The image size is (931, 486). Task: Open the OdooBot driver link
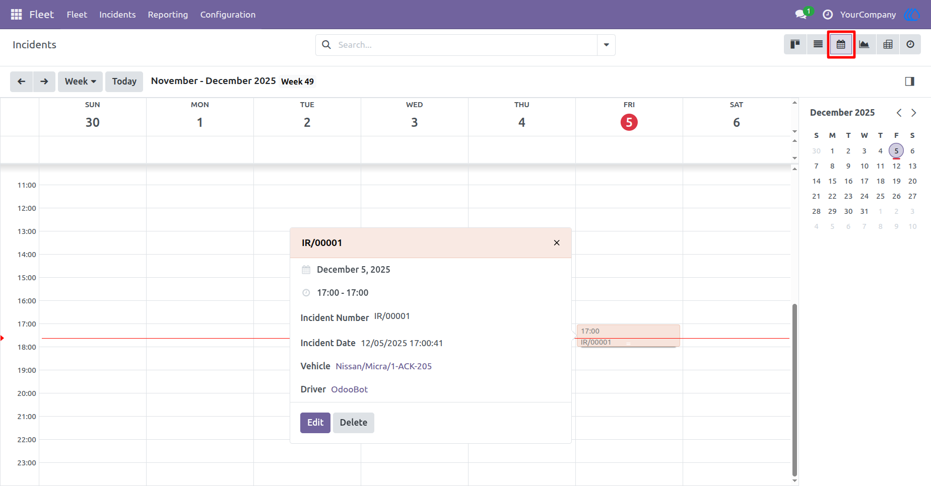tap(350, 389)
